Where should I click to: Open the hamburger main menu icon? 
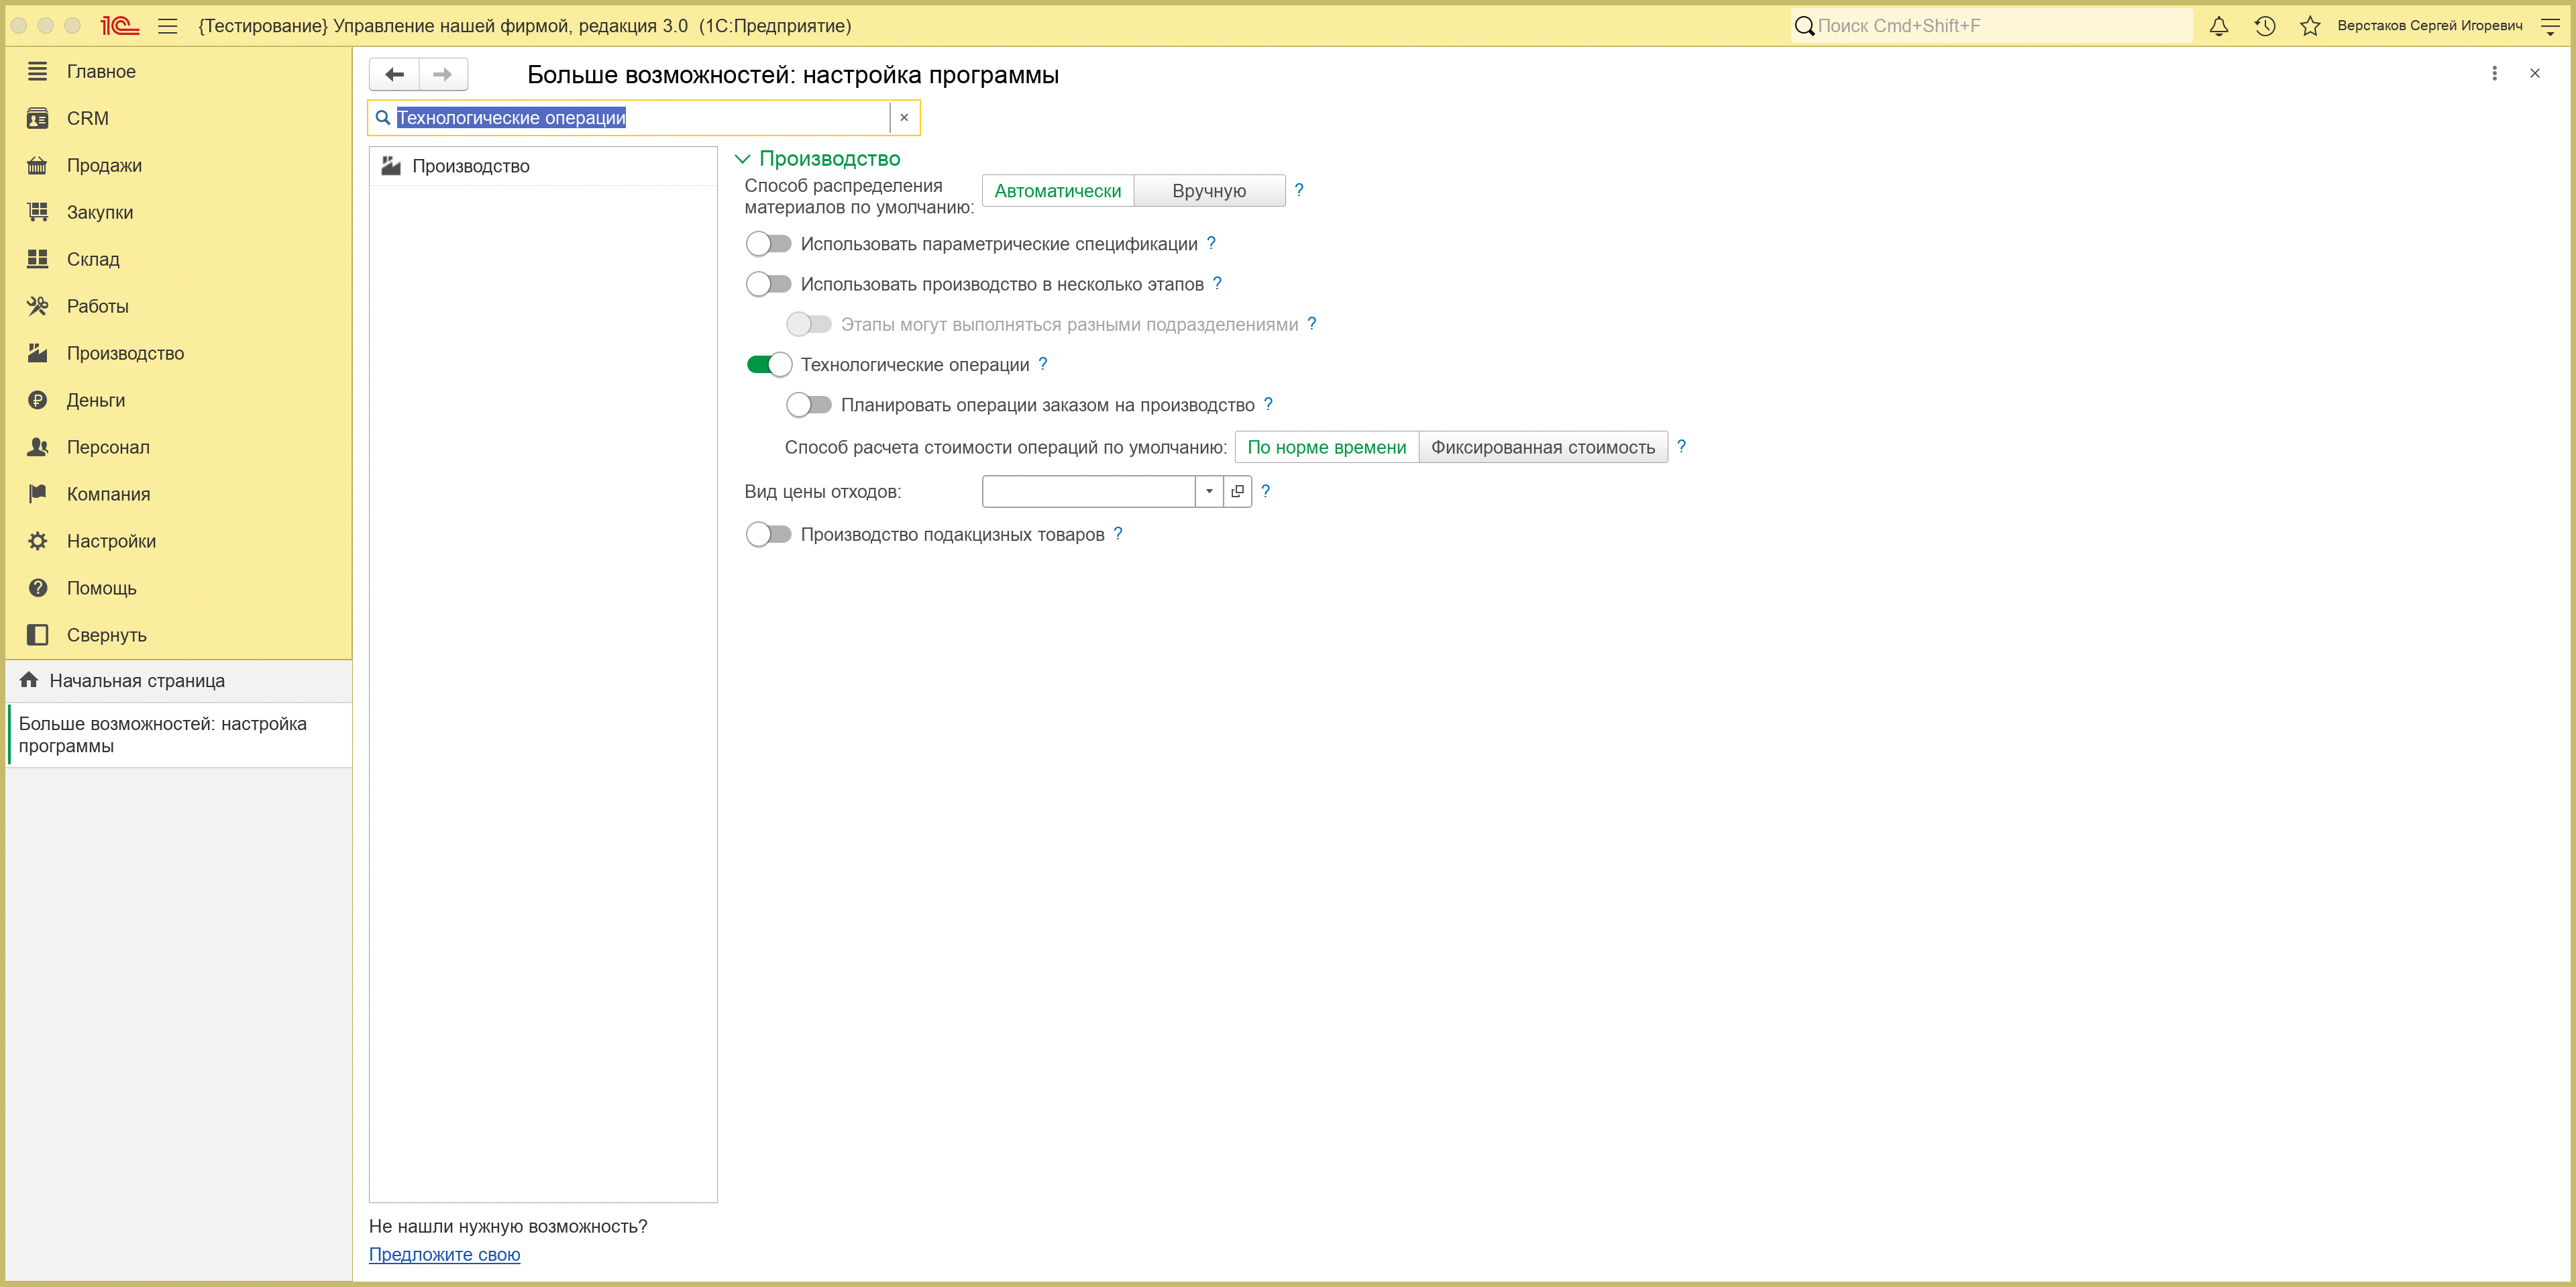[x=168, y=26]
